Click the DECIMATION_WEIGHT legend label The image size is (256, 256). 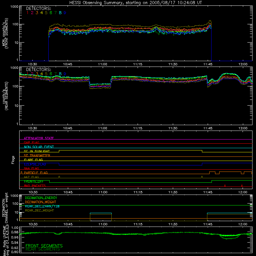pos(41,202)
